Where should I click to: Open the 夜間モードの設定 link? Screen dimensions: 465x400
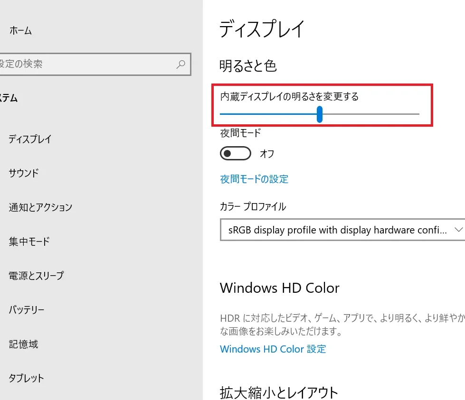pos(254,179)
